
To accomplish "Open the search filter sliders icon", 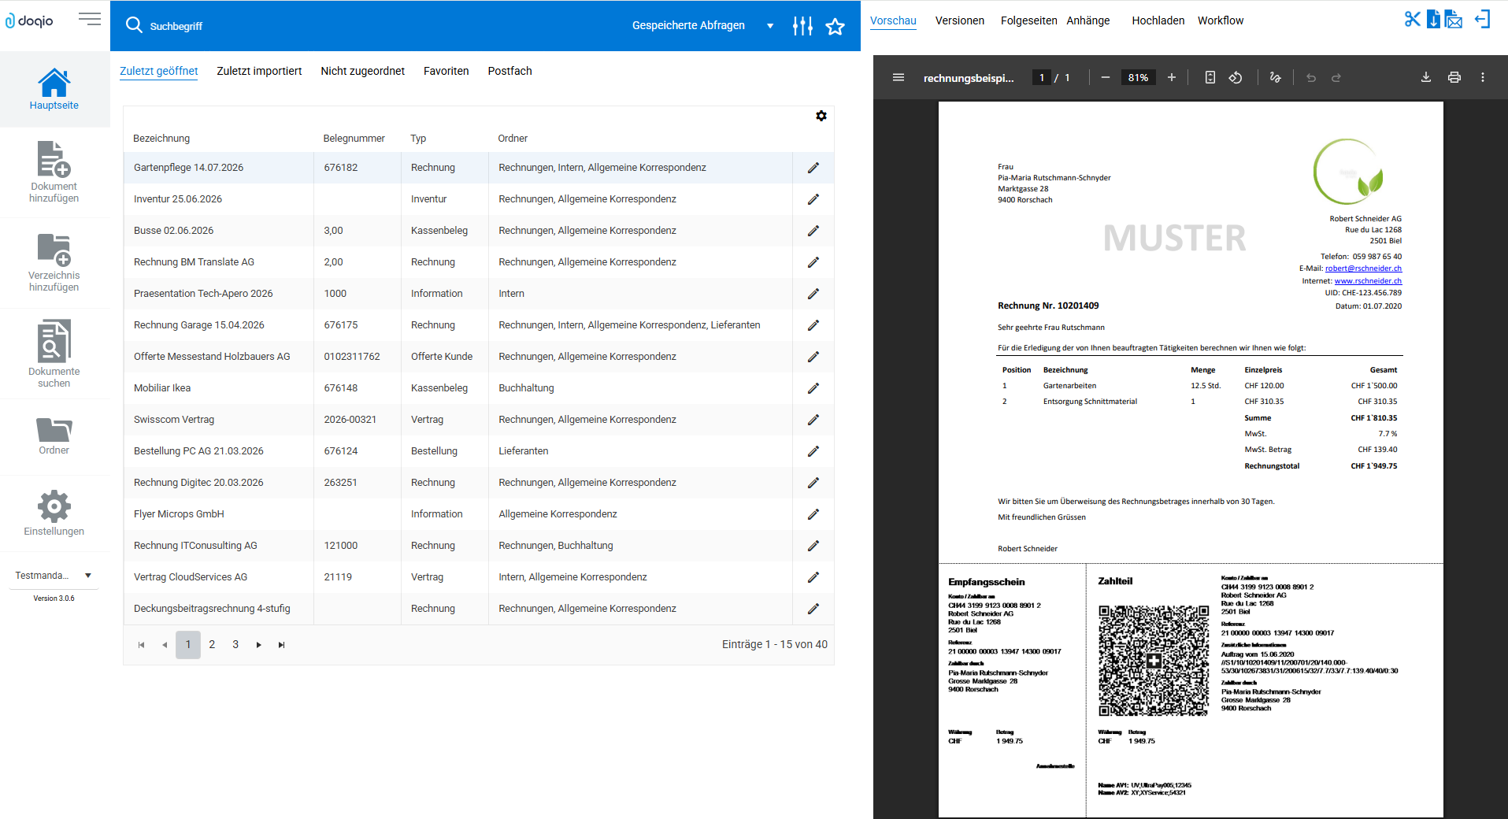I will (x=802, y=26).
